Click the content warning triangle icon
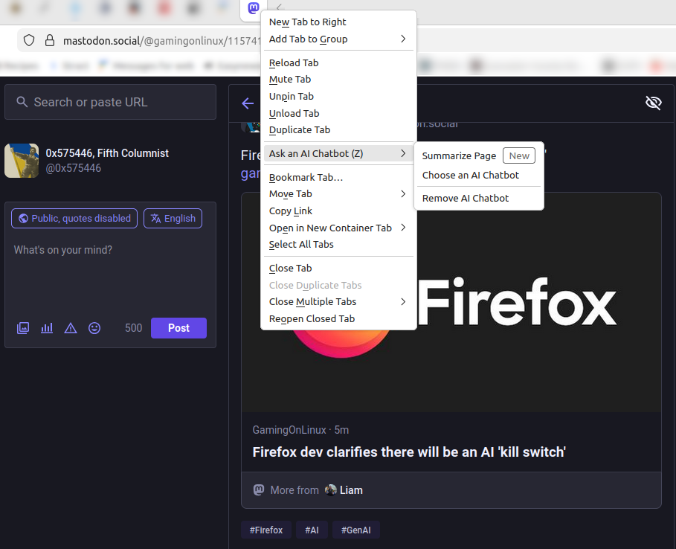 [x=71, y=328]
